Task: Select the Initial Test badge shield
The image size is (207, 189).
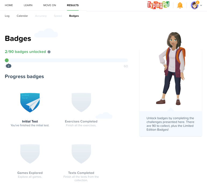Action: click(30, 103)
